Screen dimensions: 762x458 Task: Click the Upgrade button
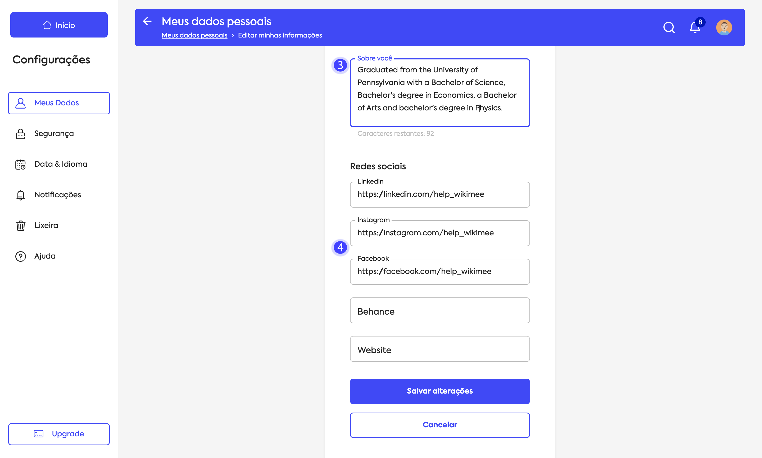pyautogui.click(x=59, y=434)
